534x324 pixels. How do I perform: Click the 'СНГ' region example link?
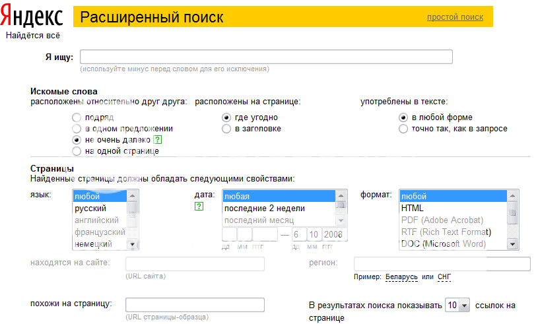(x=444, y=276)
